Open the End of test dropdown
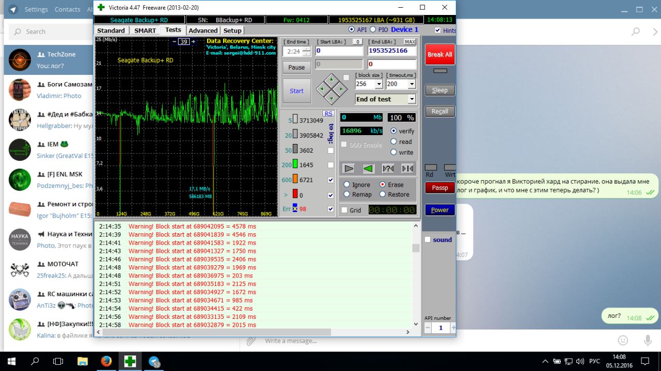Viewport: 661px width, 371px height. (x=412, y=99)
